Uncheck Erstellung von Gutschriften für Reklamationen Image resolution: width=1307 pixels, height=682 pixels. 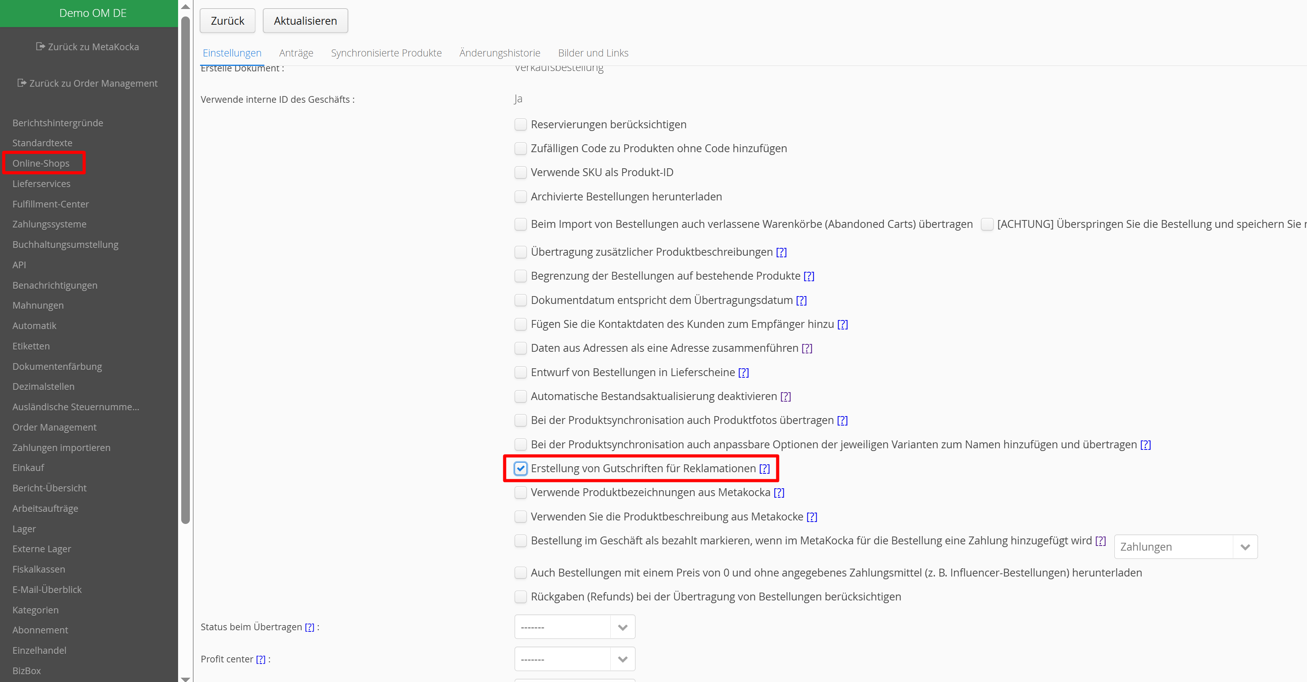pos(521,468)
